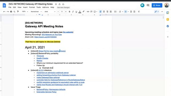Undo the last edit
Screen dimensions: 171x96
[4, 11]
